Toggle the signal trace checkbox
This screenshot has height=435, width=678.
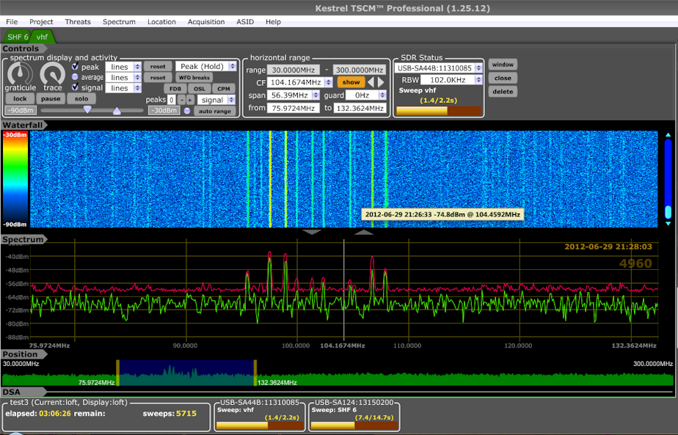[x=74, y=87]
